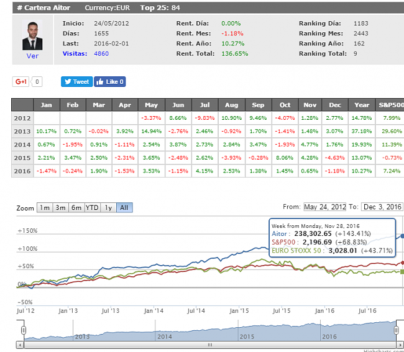Click the Currency:EUR label
The height and width of the screenshot is (352, 404).
(x=107, y=7)
